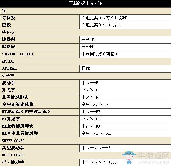Select the 升龙拳 move name
The image size is (171, 166).
point(9,90)
